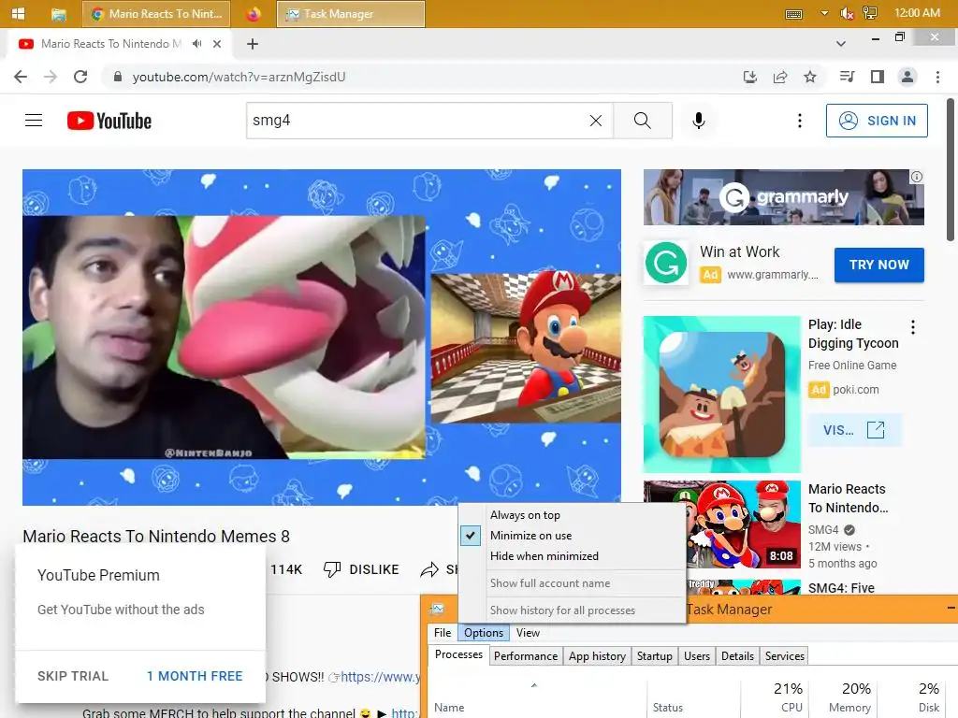Open YouTube hamburger guide menu

[x=34, y=121]
